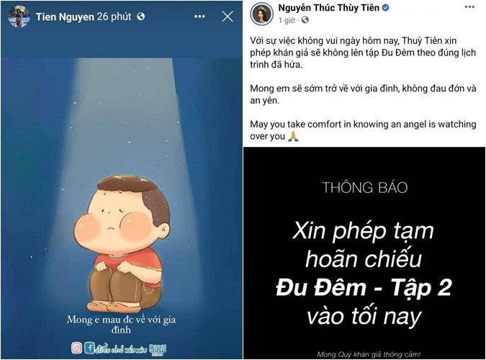
Task: Open the black THÔNG BÁO announcement image
Action: [364, 253]
